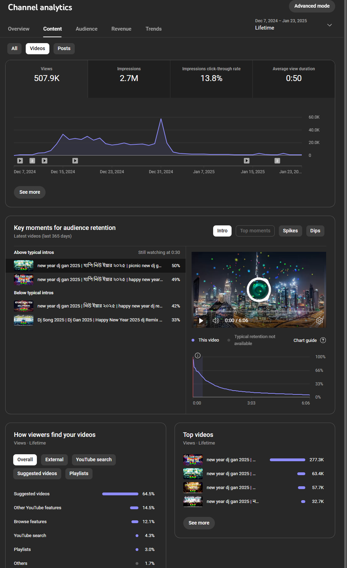Select the Playlists traffic chip
Screen dimensions: 347x568
[x=79, y=473]
